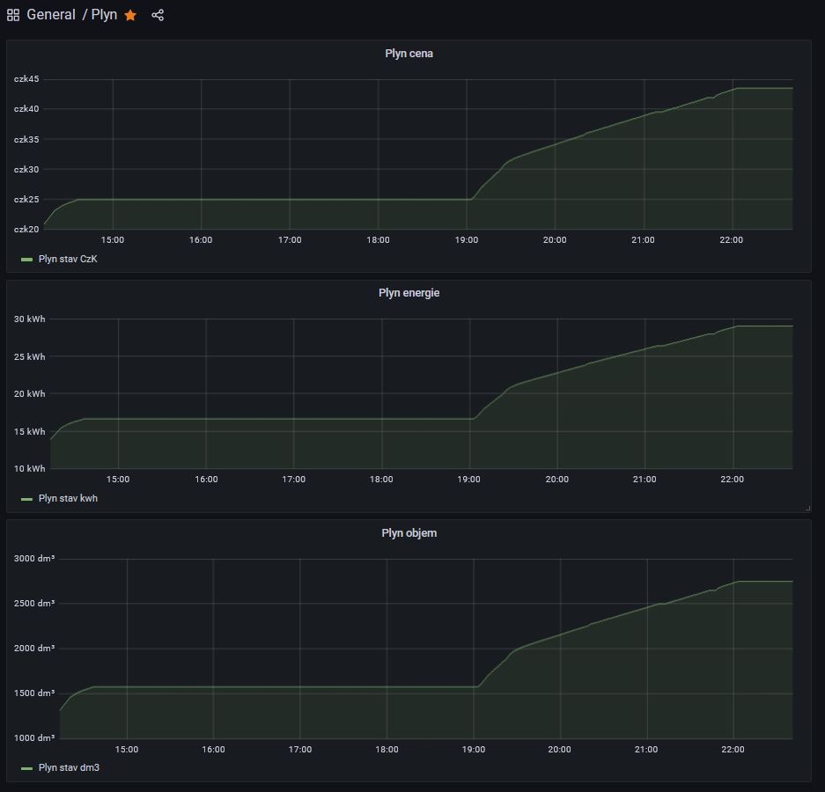Image resolution: width=825 pixels, height=792 pixels.
Task: Click the Plyn energie panel resize handle
Action: click(807, 509)
